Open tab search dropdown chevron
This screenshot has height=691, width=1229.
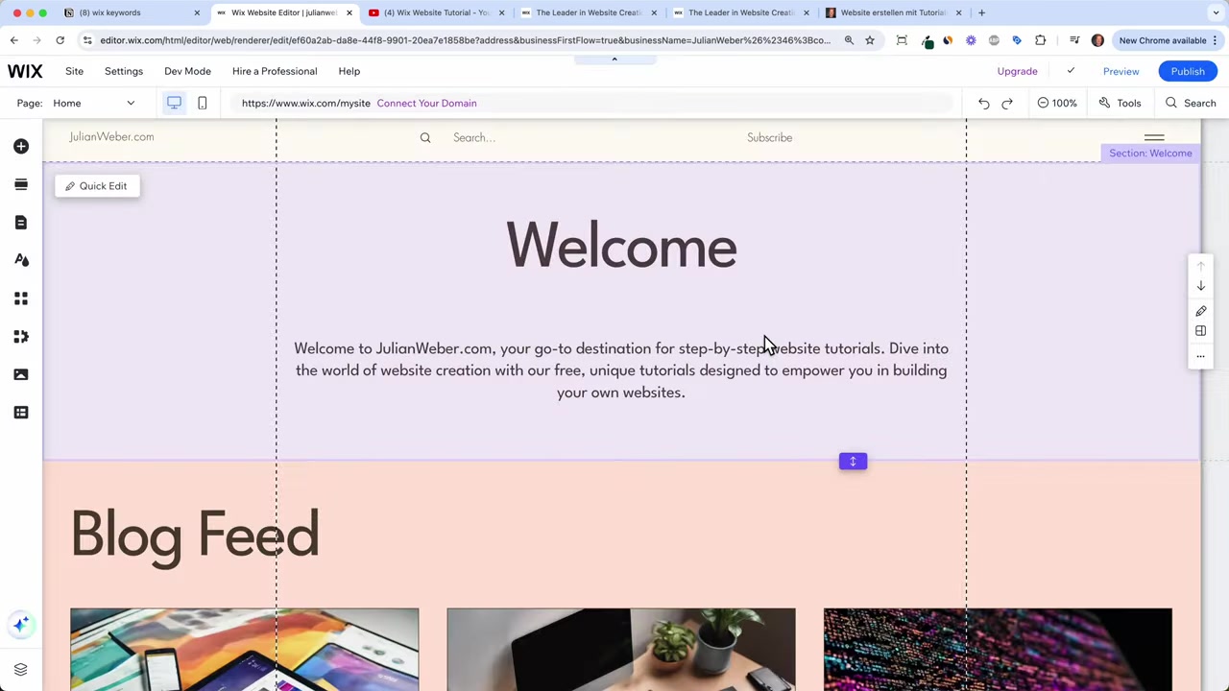[1216, 12]
